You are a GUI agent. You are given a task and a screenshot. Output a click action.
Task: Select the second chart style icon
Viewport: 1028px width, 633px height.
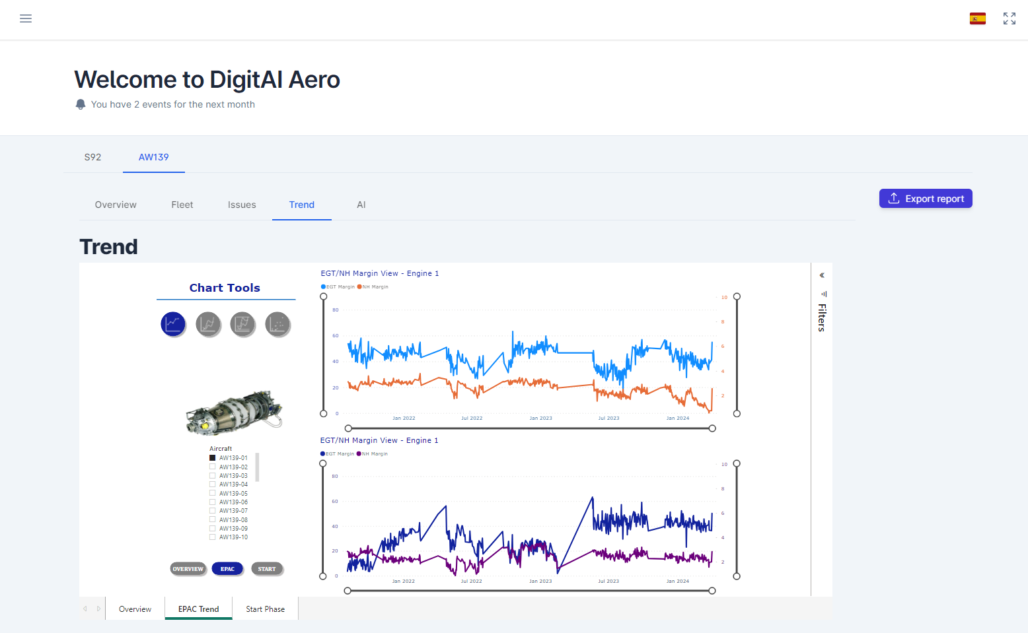pyautogui.click(x=208, y=324)
